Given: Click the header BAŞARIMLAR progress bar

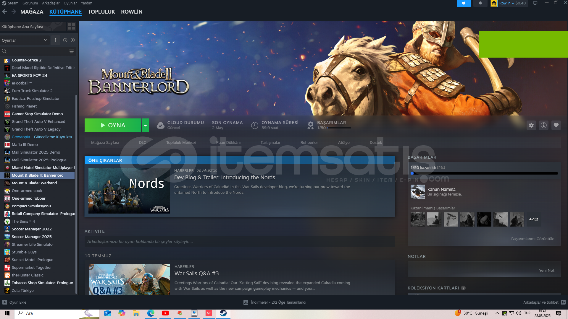Looking at the screenshot, I should [x=339, y=128].
